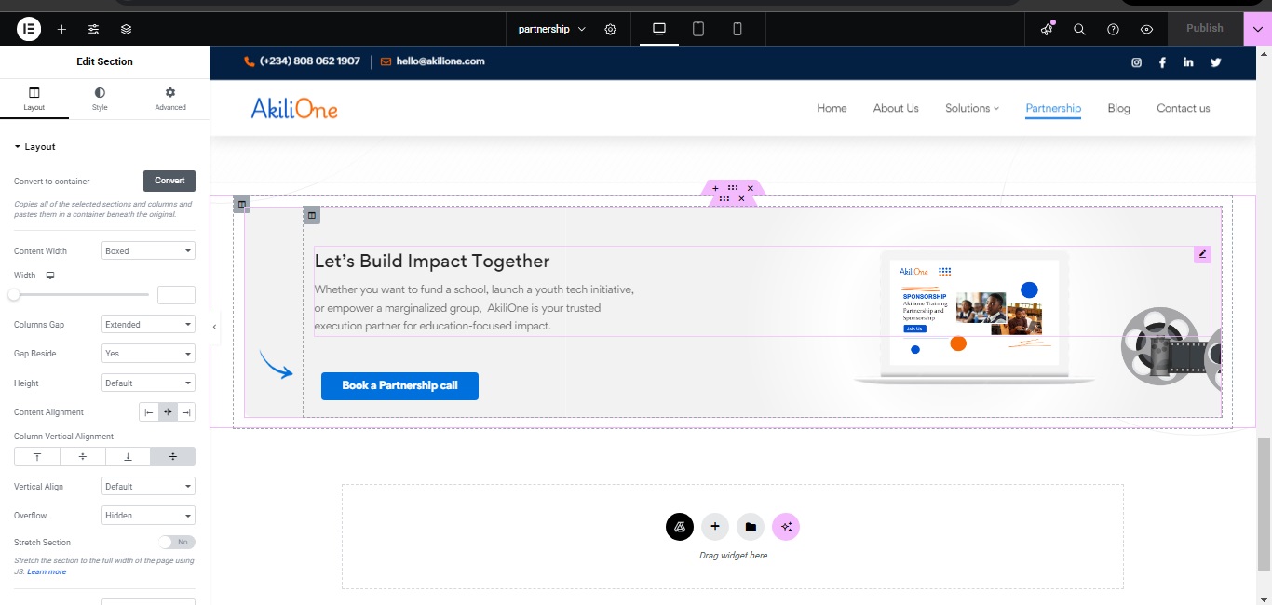Image resolution: width=1272 pixels, height=605 pixels.
Task: Open the Structure layers icon
Action: click(x=126, y=29)
